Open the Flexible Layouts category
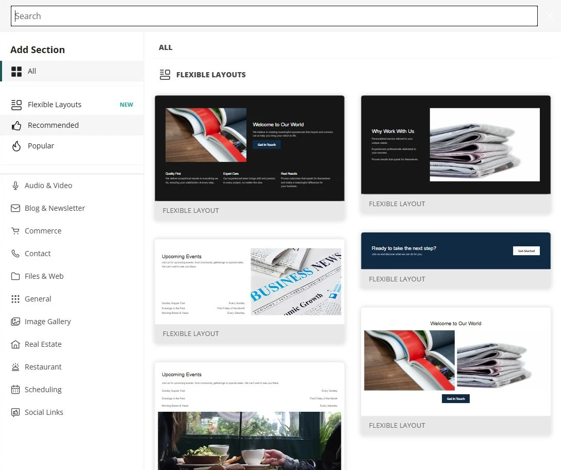561x470 pixels. click(x=72, y=105)
